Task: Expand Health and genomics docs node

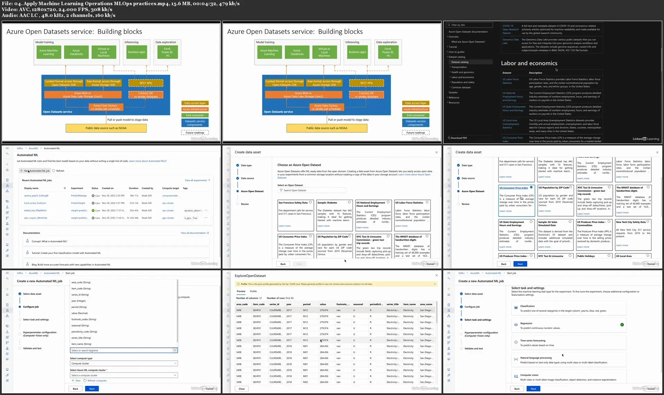Action: tap(450, 72)
